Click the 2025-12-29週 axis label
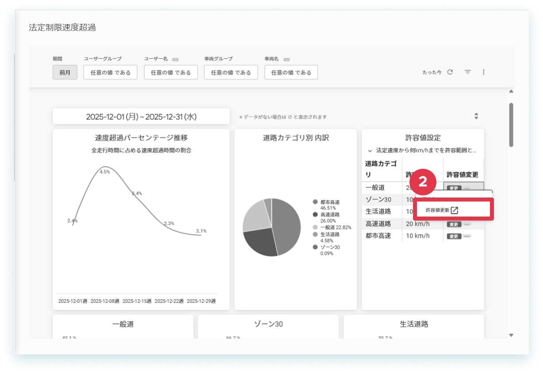 [201, 301]
